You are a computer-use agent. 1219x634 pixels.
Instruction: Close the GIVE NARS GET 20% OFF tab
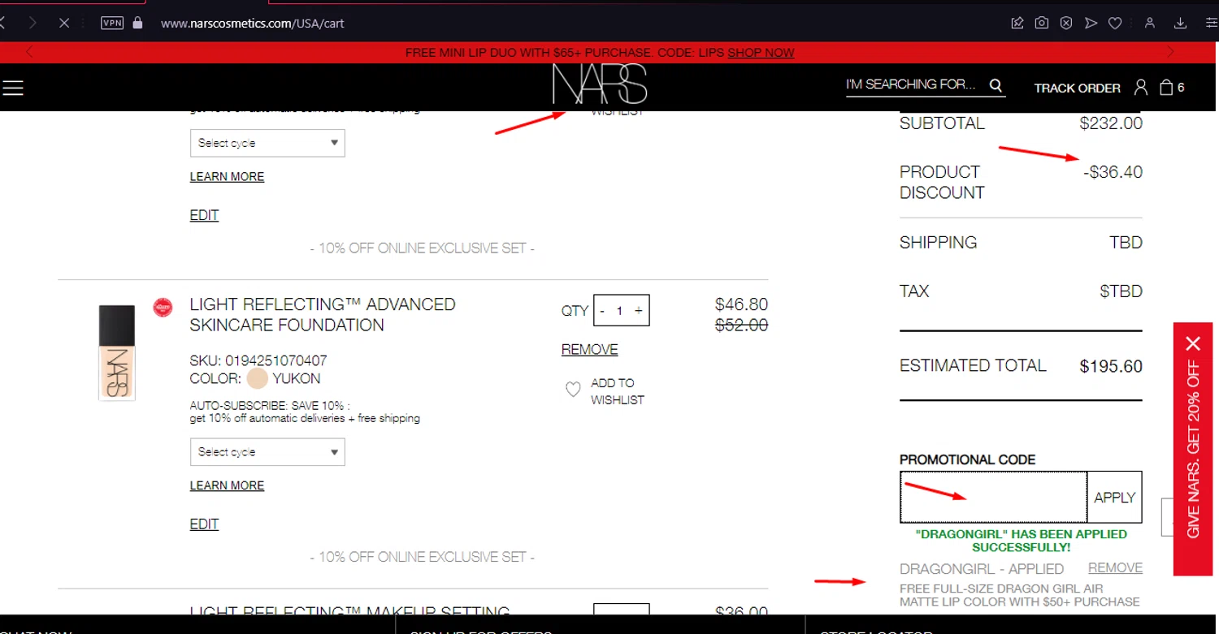point(1193,343)
